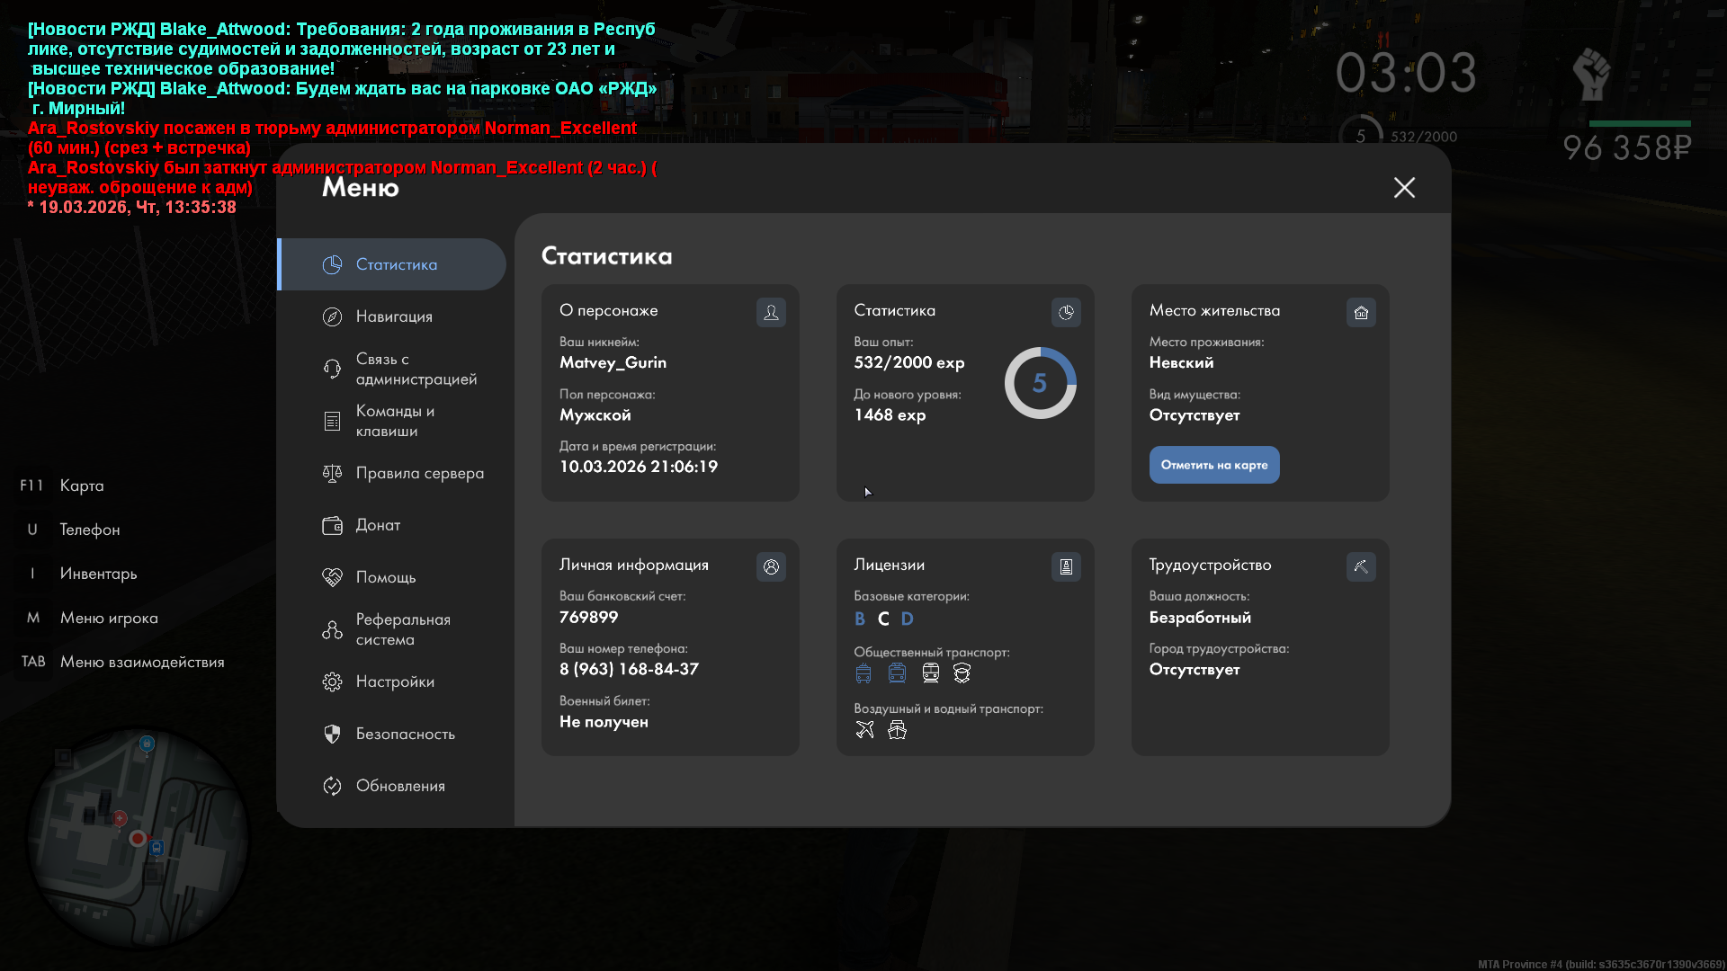This screenshot has height=971, width=1727.
Task: Click the ship license icon
Action: click(x=897, y=730)
